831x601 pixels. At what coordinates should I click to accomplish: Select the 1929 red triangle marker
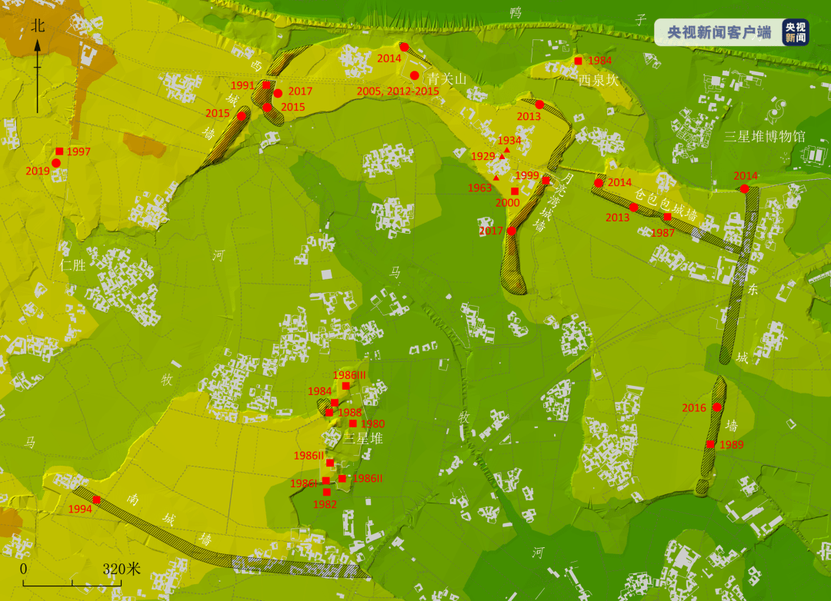click(502, 157)
